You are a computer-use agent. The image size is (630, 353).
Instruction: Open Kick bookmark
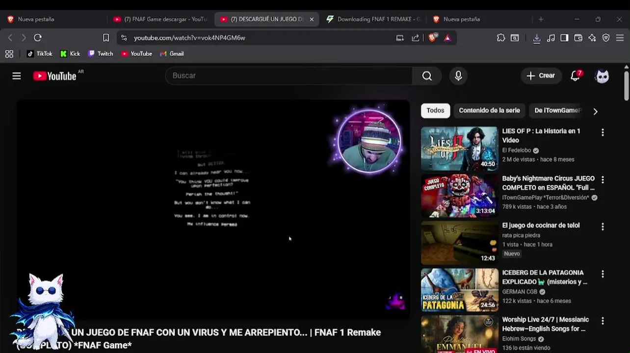click(x=70, y=54)
